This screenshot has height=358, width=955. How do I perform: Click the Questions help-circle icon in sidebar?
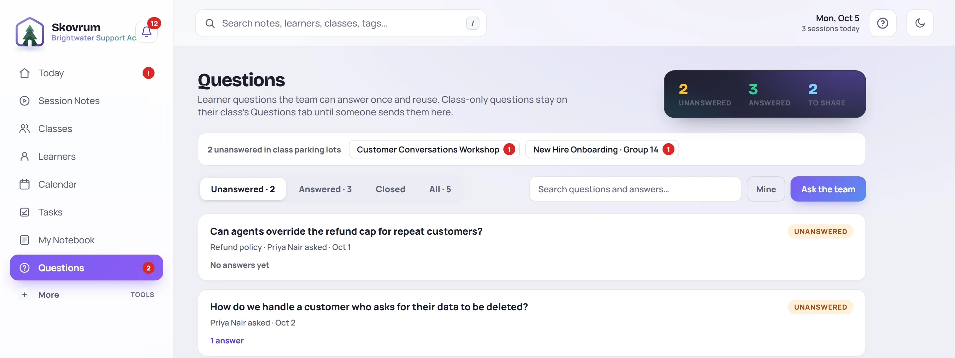[x=25, y=268]
